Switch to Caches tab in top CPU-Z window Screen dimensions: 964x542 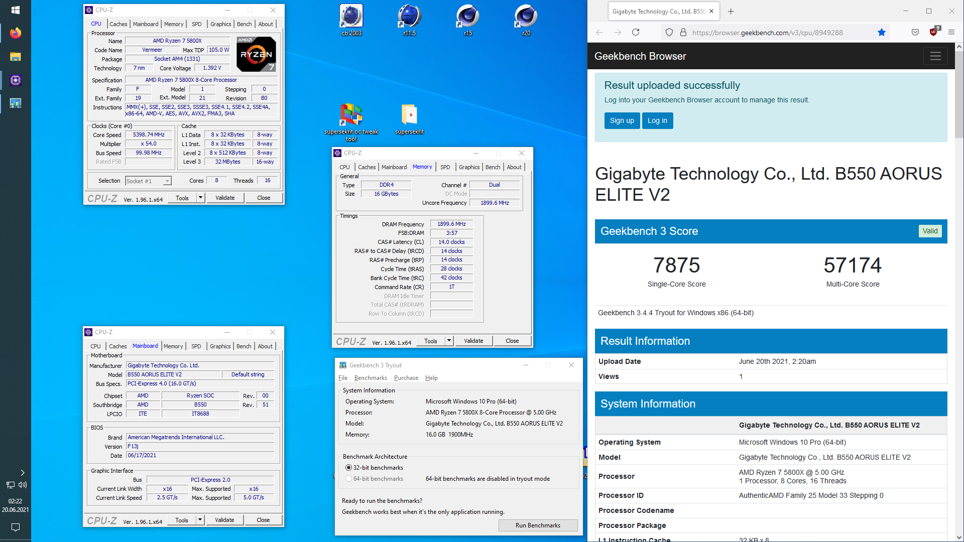[x=118, y=24]
